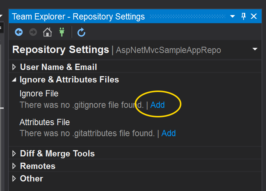Select the Ignore File label
Viewport: 266px width, 191px height.
pos(39,93)
